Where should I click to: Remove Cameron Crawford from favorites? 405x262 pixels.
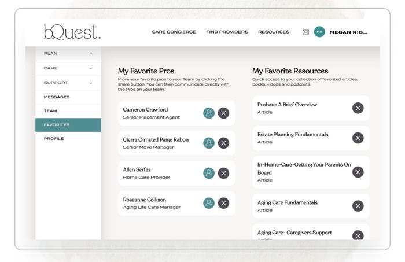(x=223, y=113)
